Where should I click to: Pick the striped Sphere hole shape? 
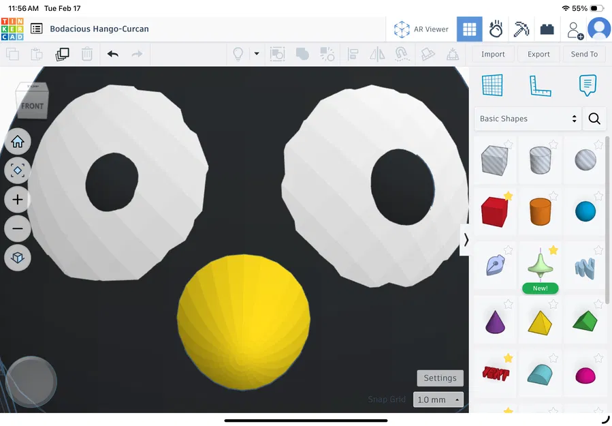585,160
